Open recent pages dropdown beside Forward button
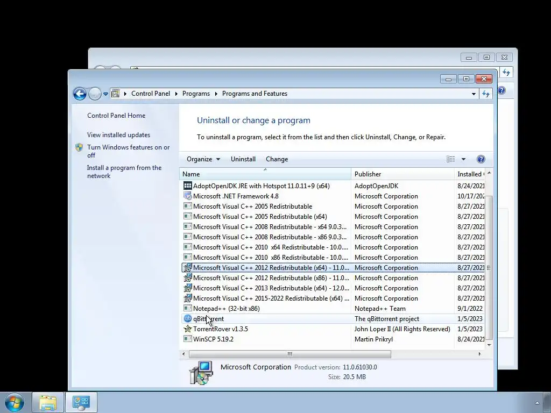The height and width of the screenshot is (413, 551). click(x=105, y=94)
